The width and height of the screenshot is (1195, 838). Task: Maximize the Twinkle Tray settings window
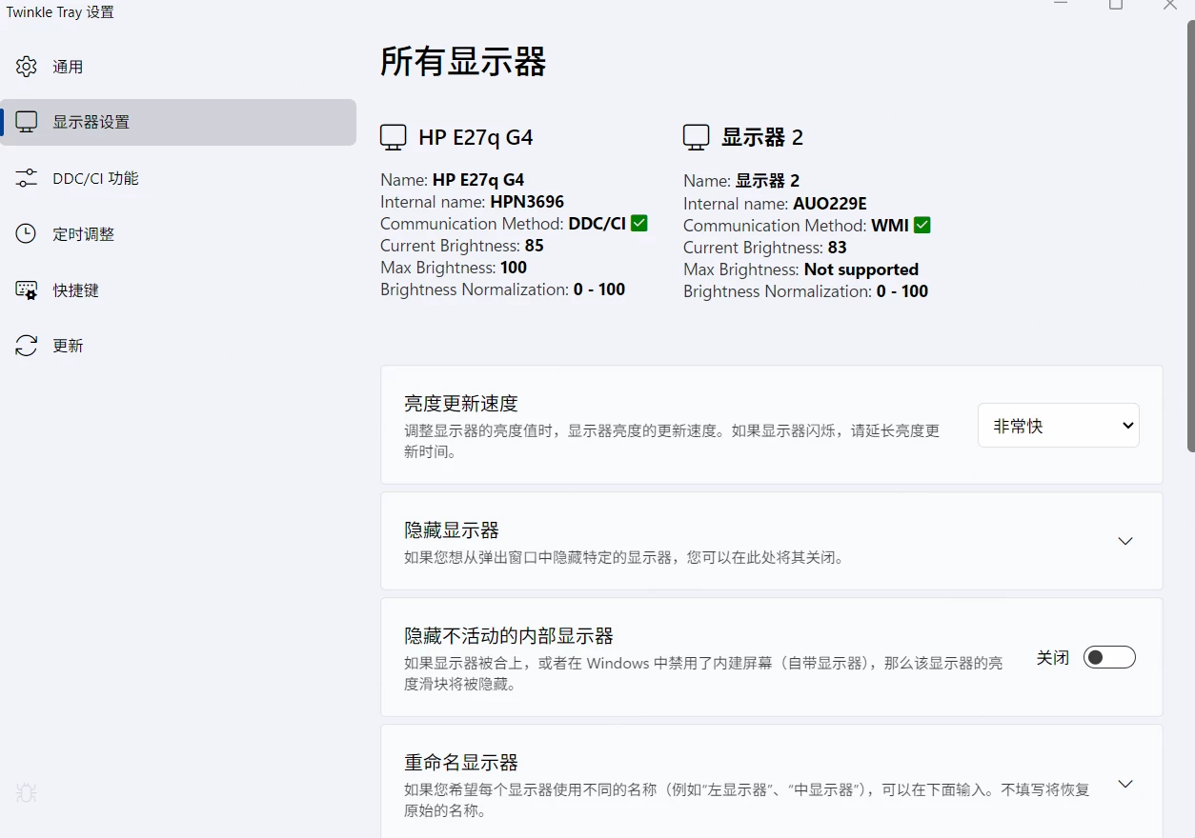tap(1115, 4)
